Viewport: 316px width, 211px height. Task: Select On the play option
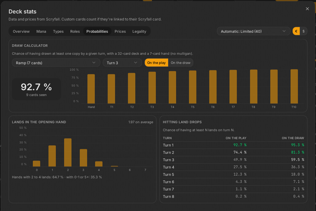click(156, 63)
